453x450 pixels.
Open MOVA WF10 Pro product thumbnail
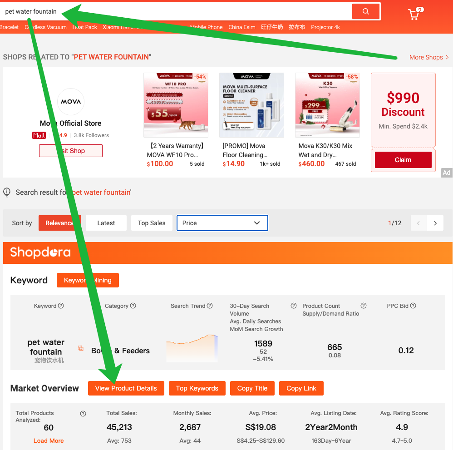point(176,105)
